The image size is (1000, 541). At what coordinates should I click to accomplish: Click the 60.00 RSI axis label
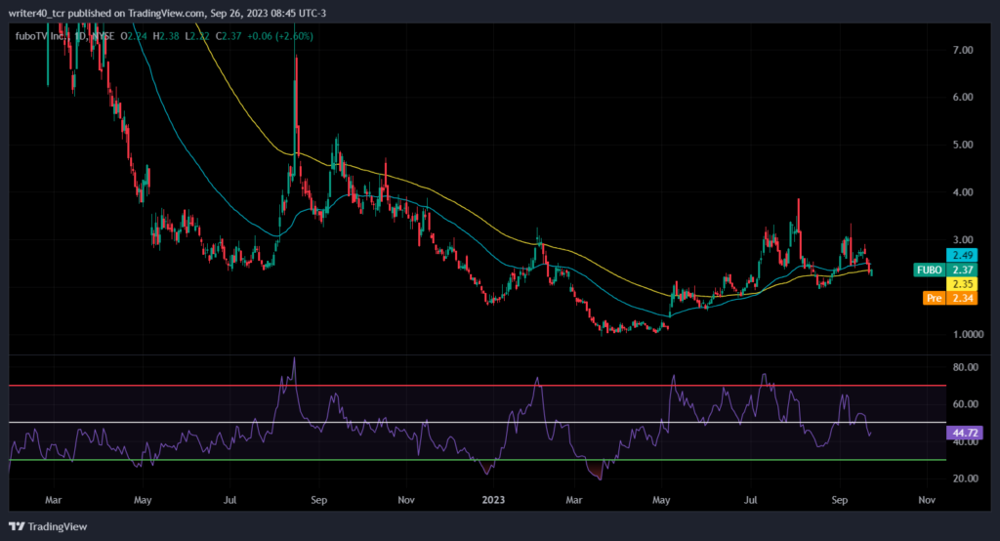(x=965, y=404)
